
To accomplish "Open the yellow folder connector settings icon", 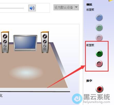I will tap(111, 1).
